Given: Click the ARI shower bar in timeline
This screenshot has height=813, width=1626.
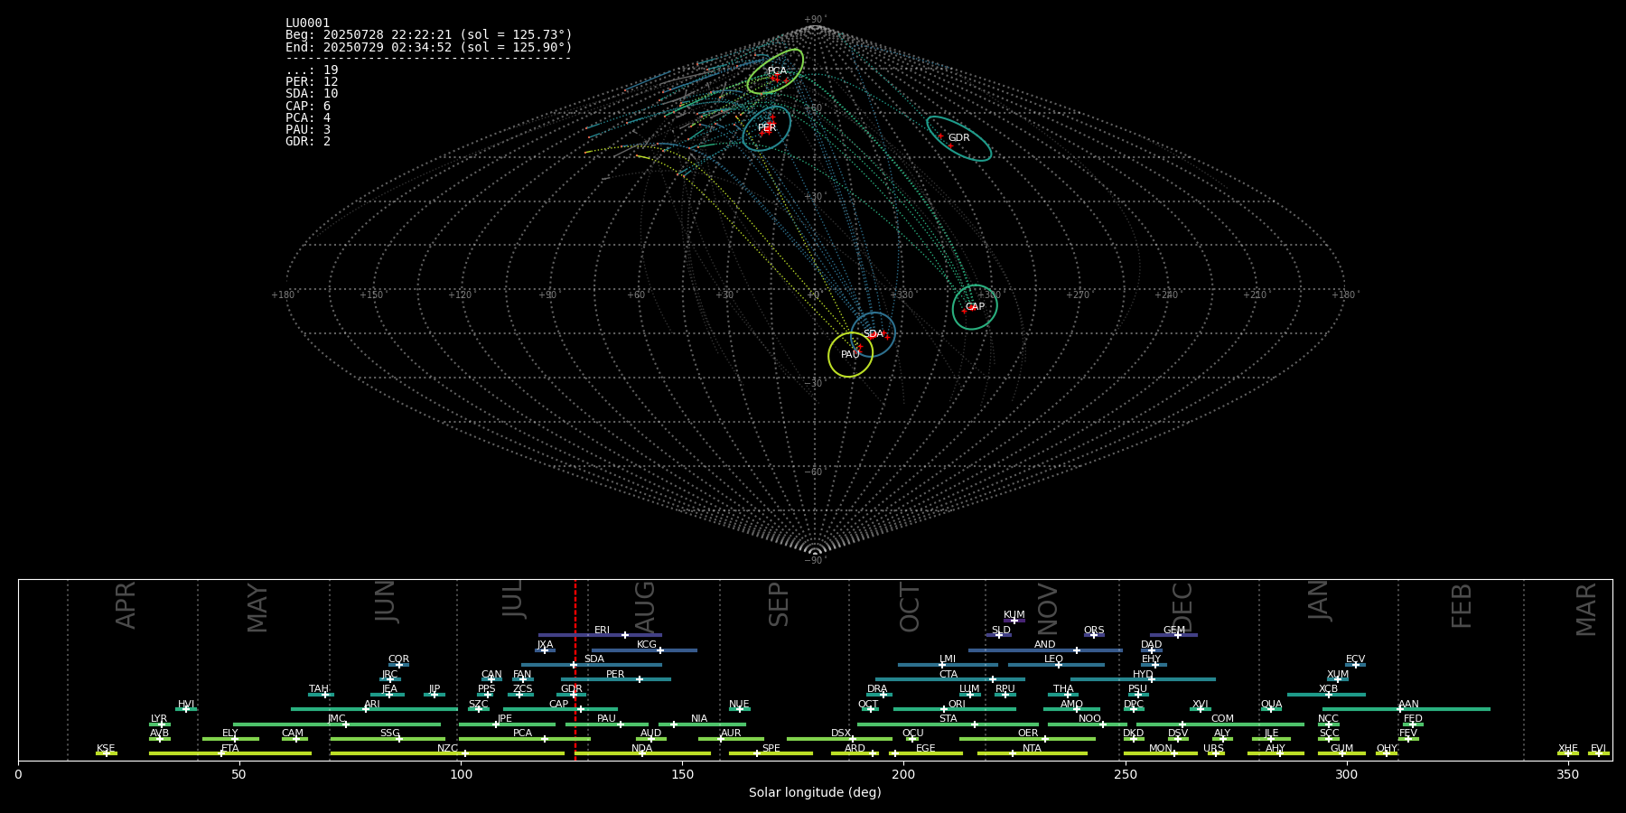Looking at the screenshot, I should coord(374,709).
